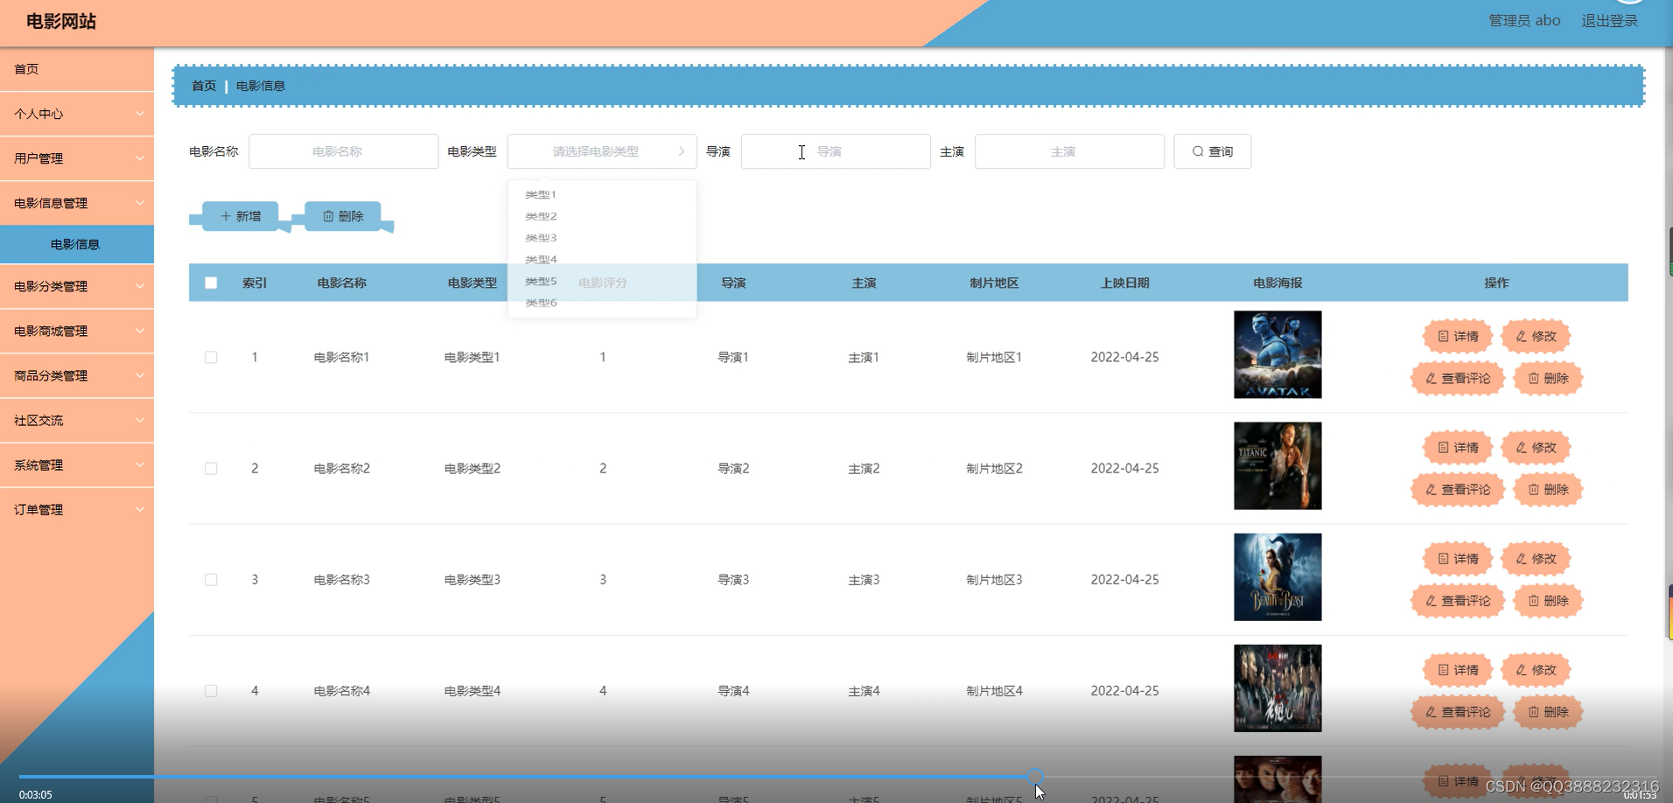This screenshot has height=803, width=1673.
Task: Open 查看评论 for 电影名称3
Action: click(x=1456, y=601)
